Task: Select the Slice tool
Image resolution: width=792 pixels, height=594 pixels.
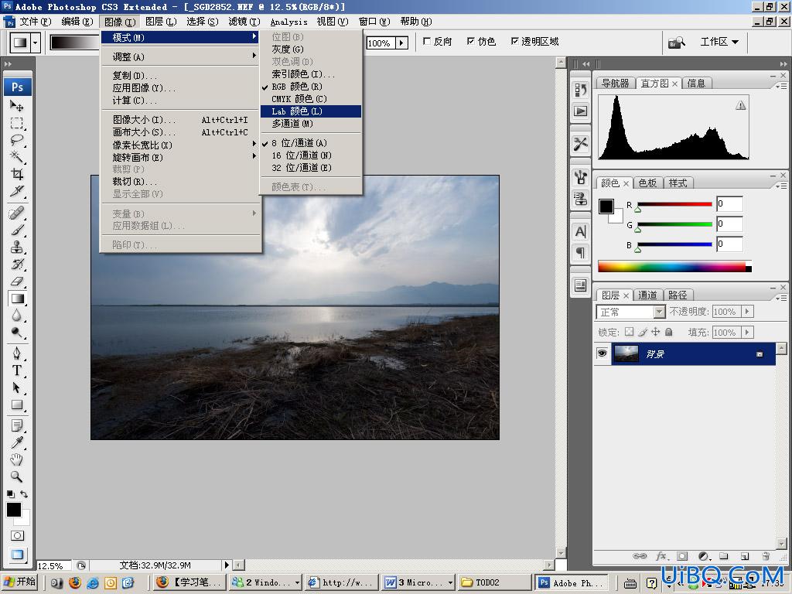Action: point(17,191)
